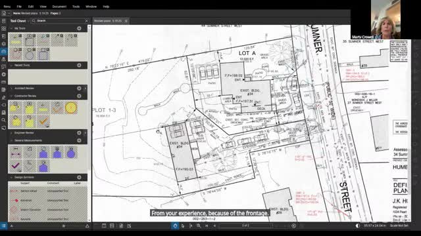Close the Revised plans document tab

126,20
